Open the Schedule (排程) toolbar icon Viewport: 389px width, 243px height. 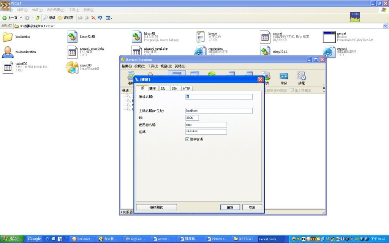tap(301, 78)
